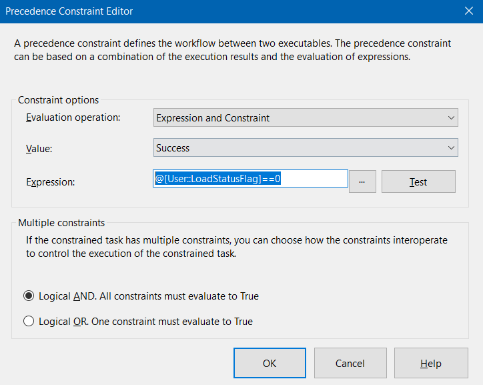Click the 'Expression:' field label
Screen dimensions: 483x385
click(x=51, y=182)
